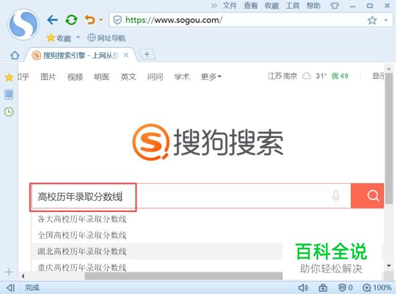Click the zoom 100% magnifier control
The height and width of the screenshot is (294, 396).
[377, 288]
